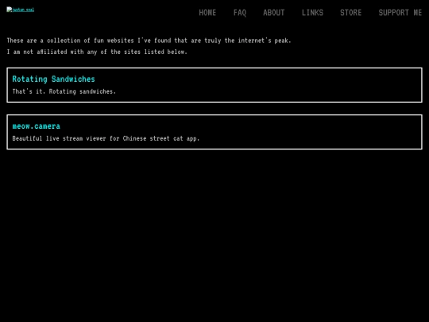Click the "That's it. Rotating sandwiches." description
The image size is (429, 322).
64,91
